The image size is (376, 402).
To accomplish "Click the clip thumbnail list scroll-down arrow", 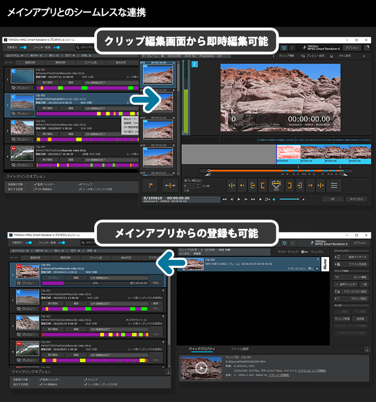I will click(x=179, y=174).
